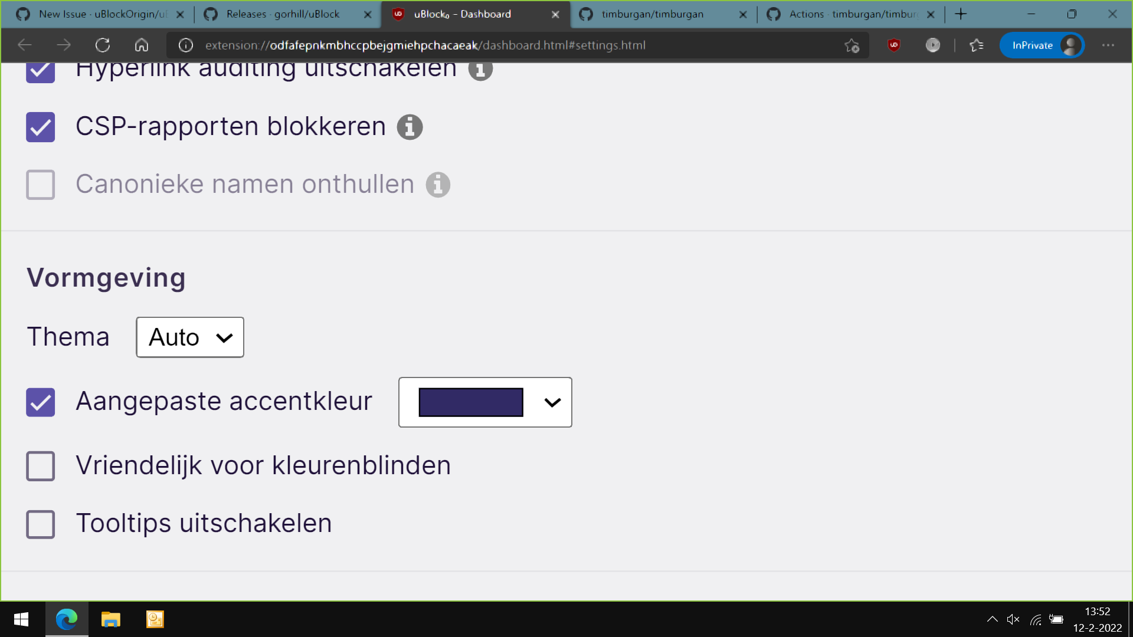1133x637 pixels.
Task: Switch to the Releases gorhill/uBlock tab
Action: (283, 14)
